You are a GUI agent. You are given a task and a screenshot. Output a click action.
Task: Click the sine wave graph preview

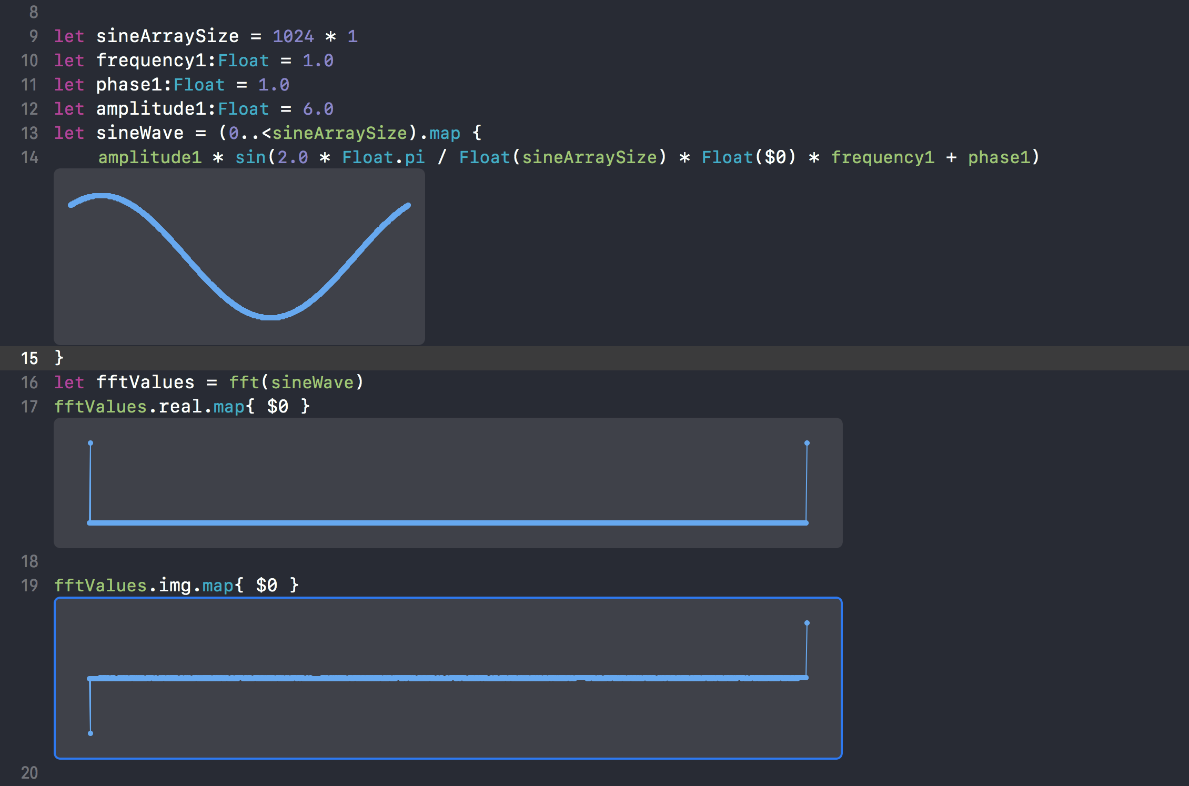tap(239, 257)
